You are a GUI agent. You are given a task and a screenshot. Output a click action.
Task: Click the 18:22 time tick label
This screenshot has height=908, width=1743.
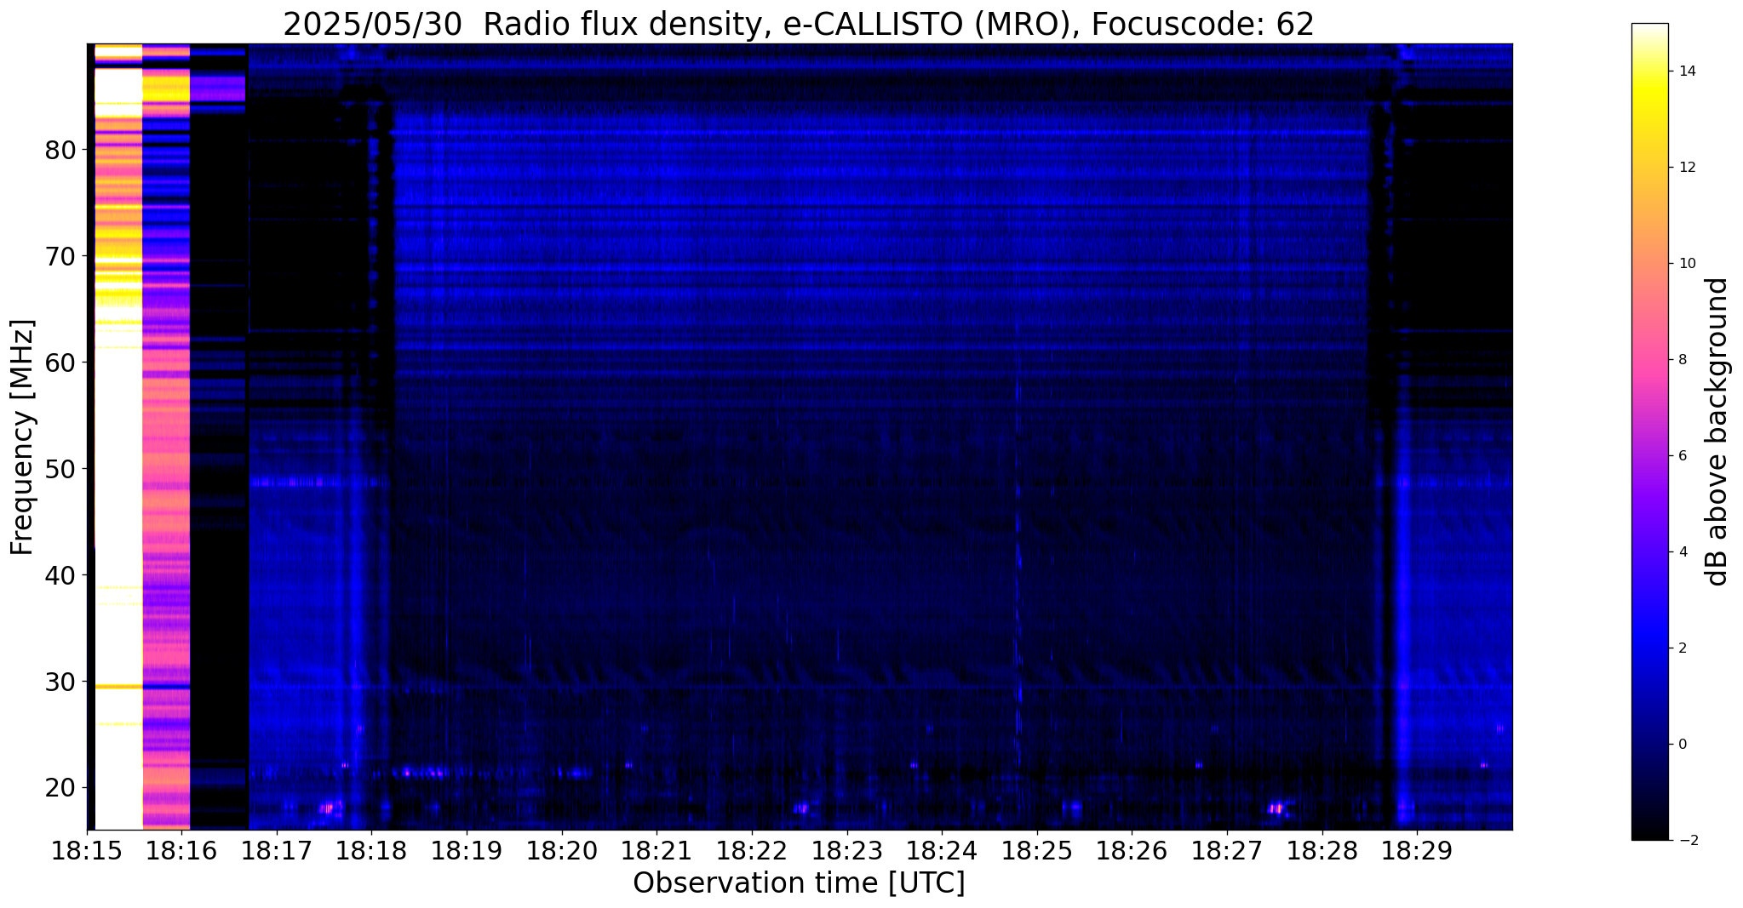point(753,852)
